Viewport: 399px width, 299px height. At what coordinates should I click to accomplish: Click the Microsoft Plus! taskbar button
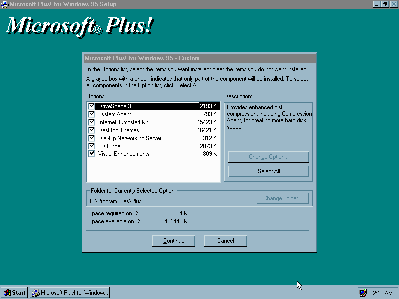click(70, 293)
